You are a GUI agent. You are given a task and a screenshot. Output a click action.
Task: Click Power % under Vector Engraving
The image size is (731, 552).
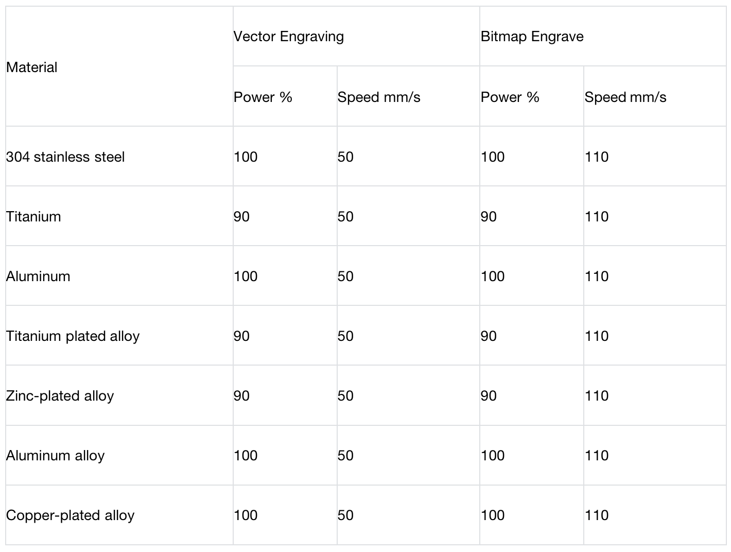263,97
